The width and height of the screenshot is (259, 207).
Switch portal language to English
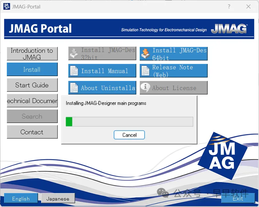21,198
